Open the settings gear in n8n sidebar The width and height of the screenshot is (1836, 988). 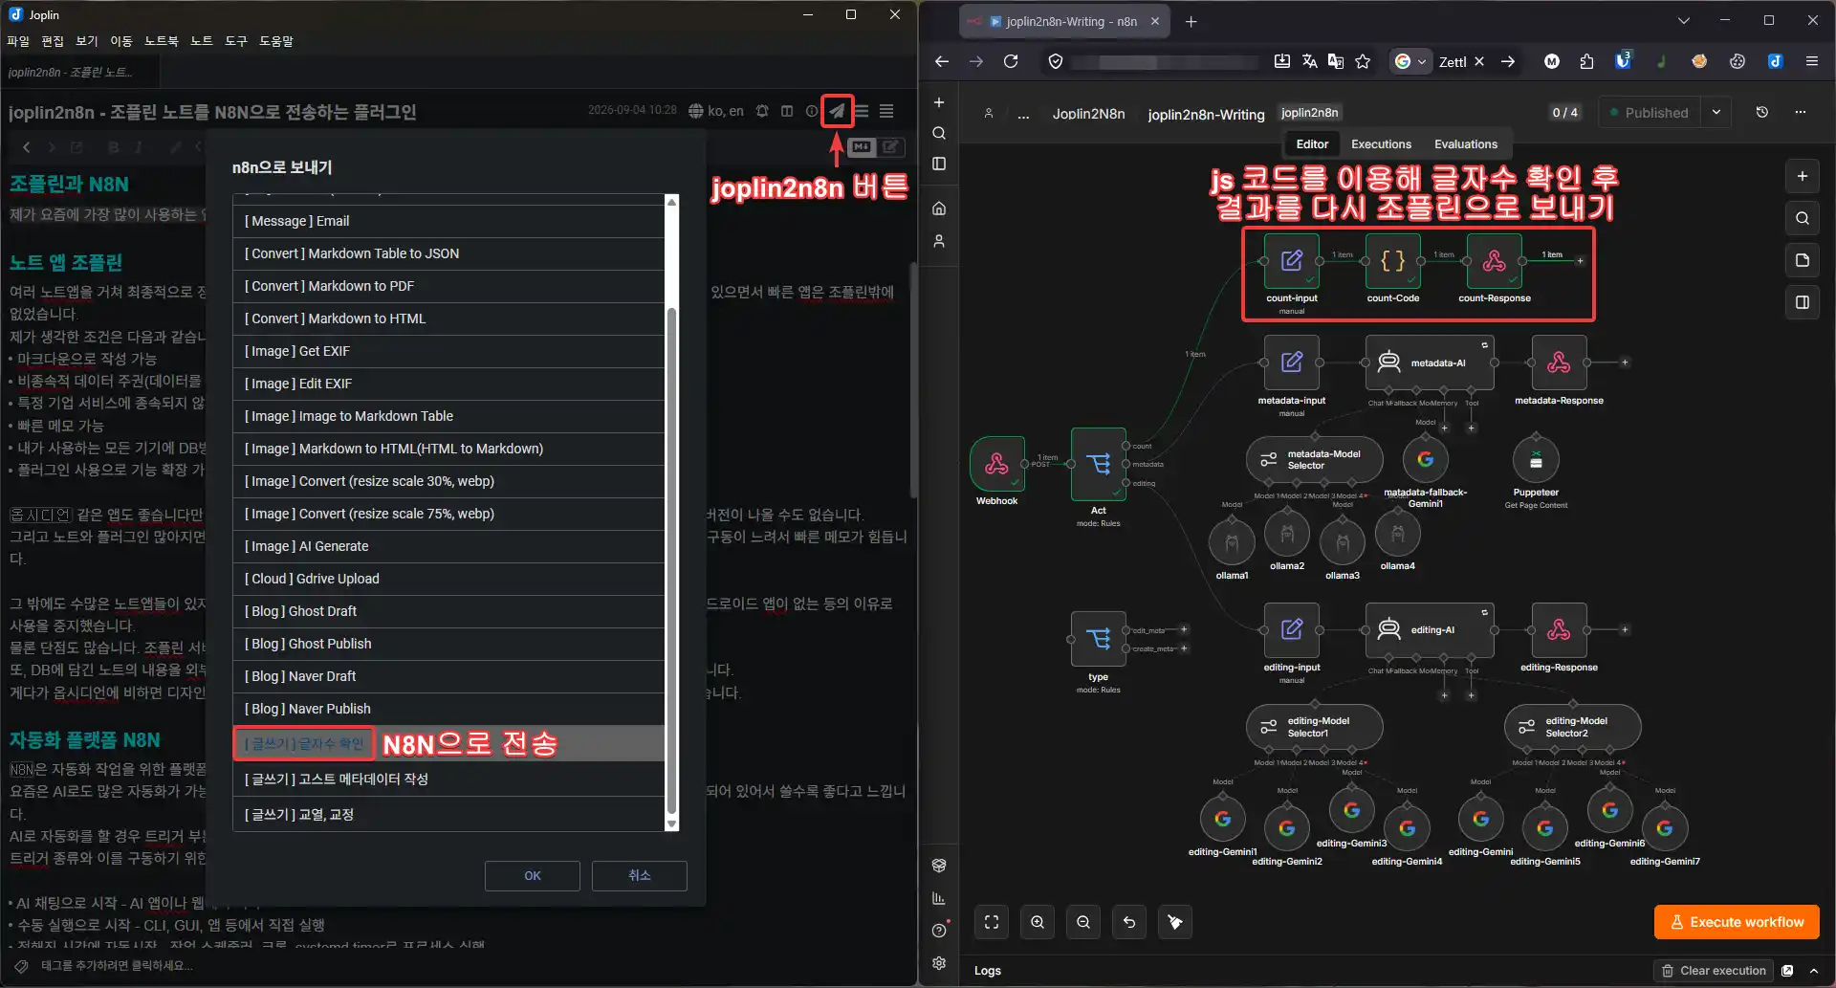[939, 963]
